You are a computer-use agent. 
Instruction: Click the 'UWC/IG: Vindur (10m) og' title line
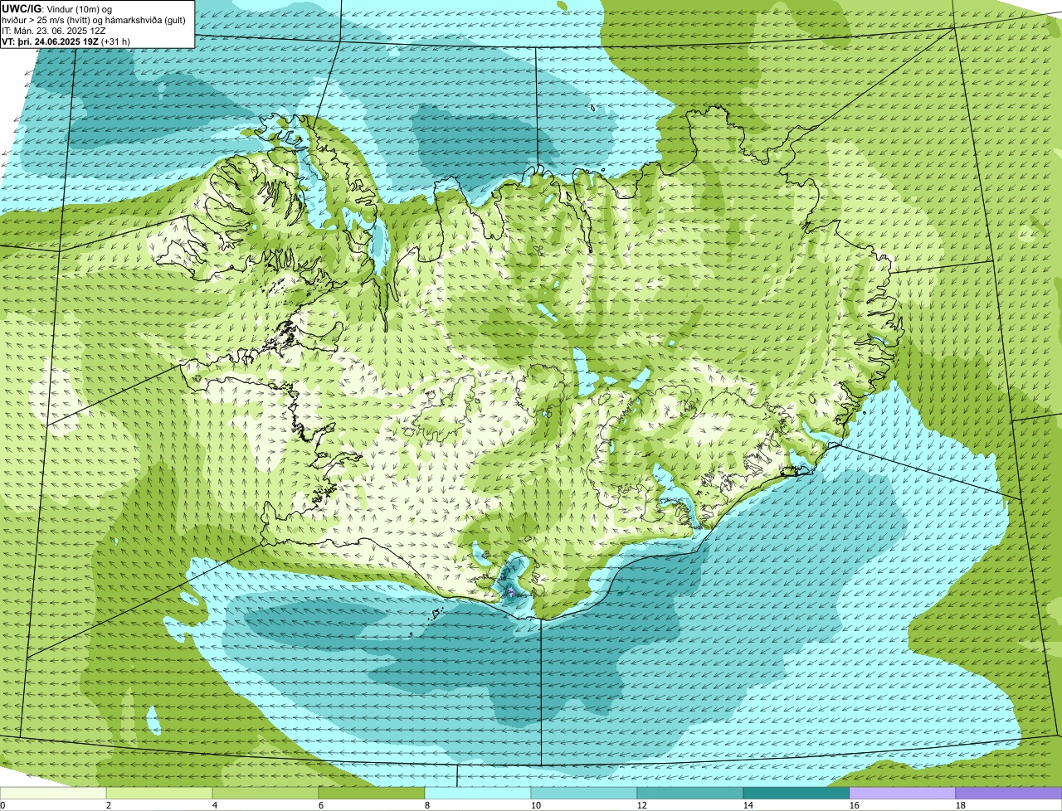click(57, 8)
